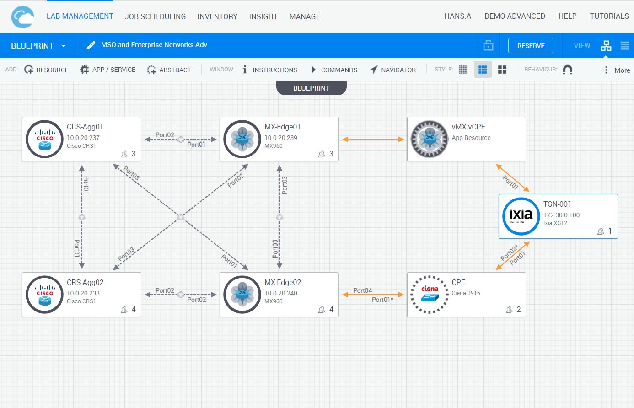Click the Reserve button
This screenshot has height=408, width=634.
click(x=531, y=46)
